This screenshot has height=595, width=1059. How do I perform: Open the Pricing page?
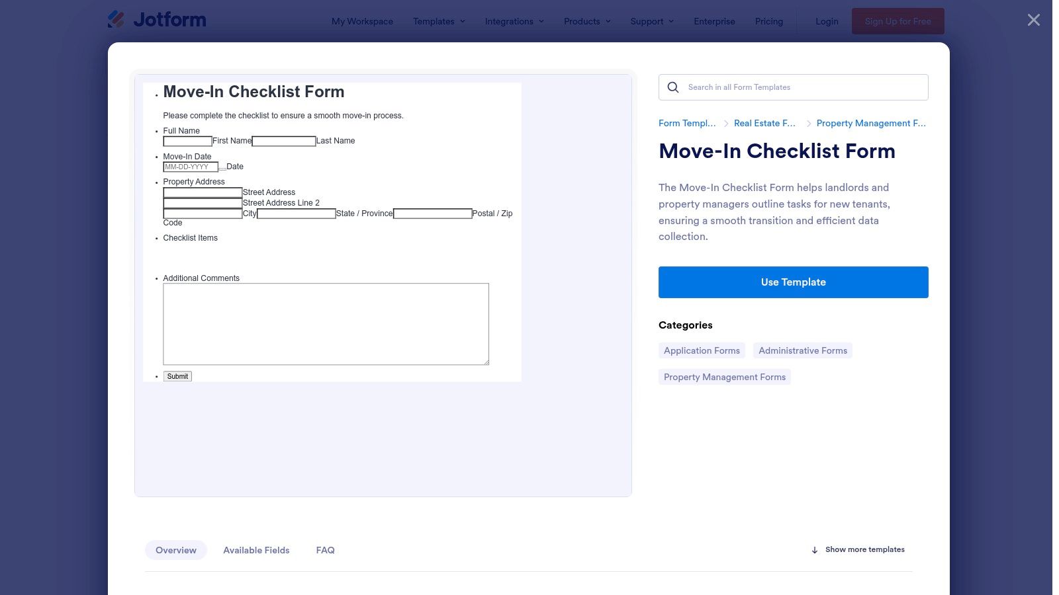coord(768,20)
